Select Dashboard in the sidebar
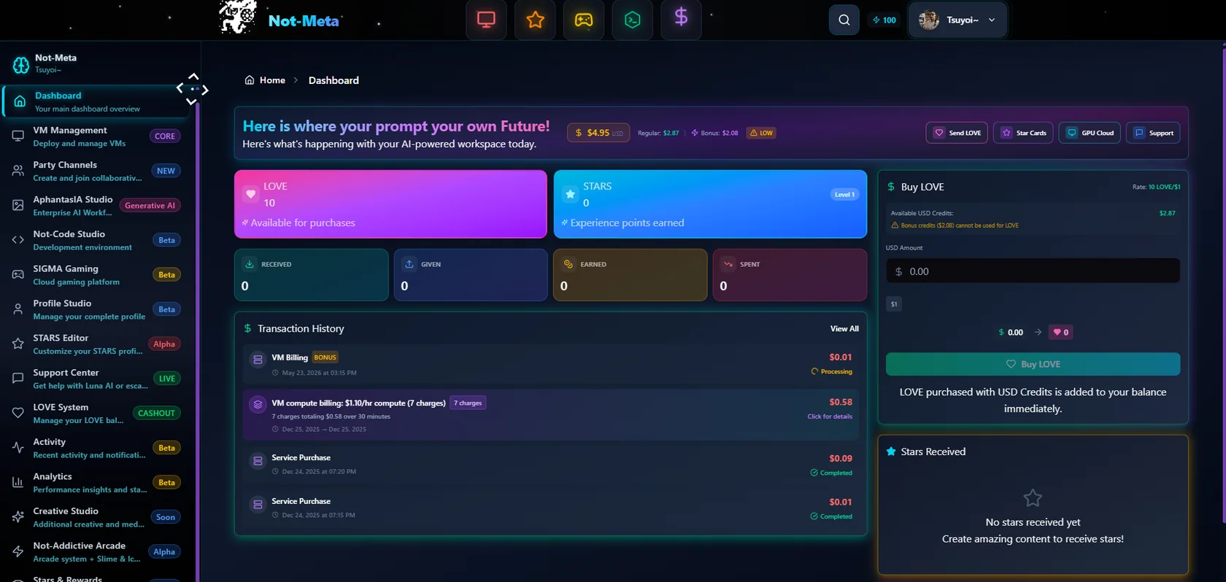 (x=96, y=101)
